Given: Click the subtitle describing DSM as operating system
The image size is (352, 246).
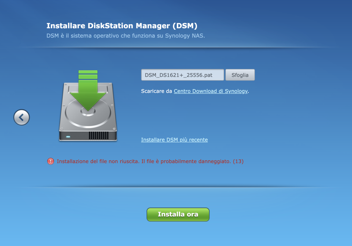Looking at the screenshot, I should (x=126, y=36).
